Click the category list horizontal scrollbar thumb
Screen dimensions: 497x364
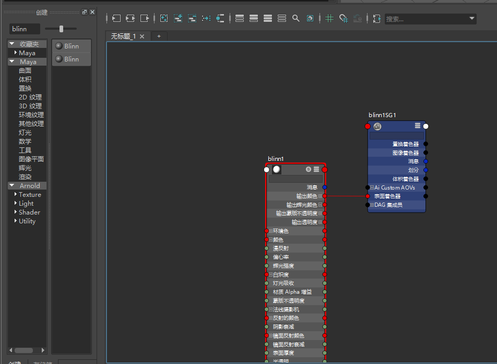pos(24,350)
